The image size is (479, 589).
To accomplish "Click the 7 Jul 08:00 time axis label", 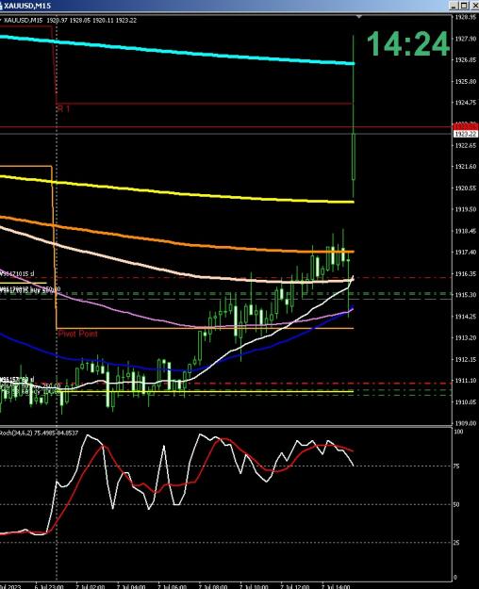I will tap(213, 586).
